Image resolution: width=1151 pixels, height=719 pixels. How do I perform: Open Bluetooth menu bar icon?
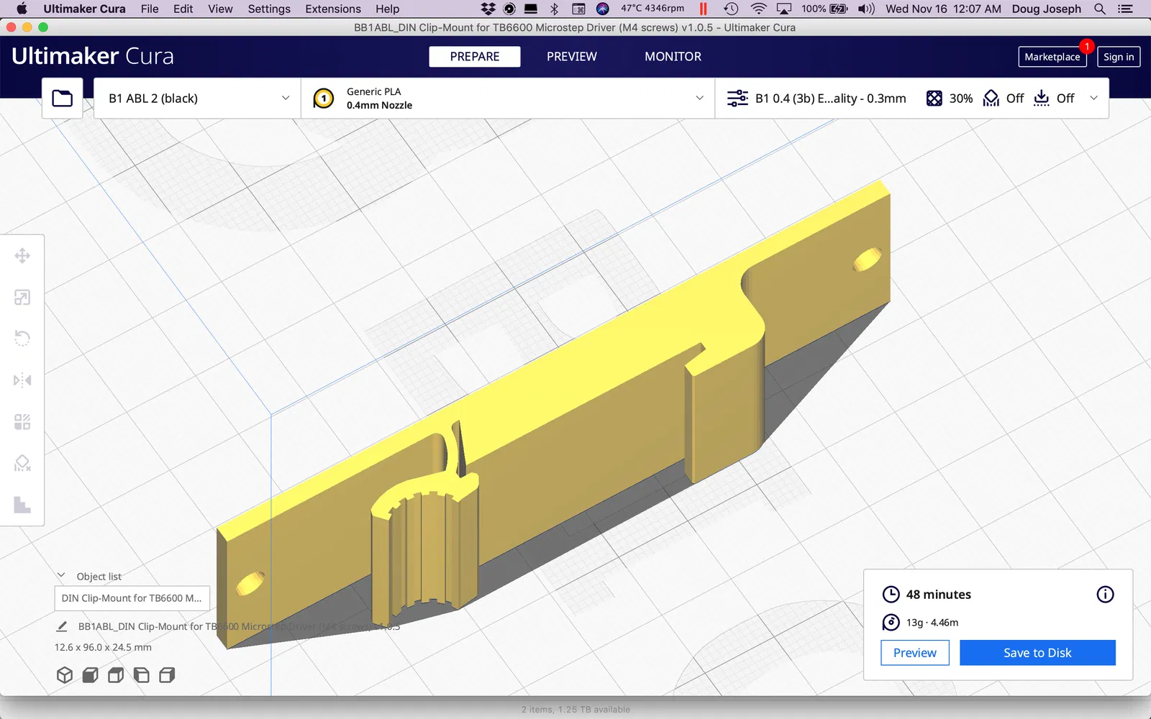pos(554,9)
